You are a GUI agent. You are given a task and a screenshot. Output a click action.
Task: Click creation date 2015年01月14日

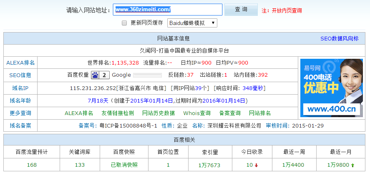[x=151, y=100]
